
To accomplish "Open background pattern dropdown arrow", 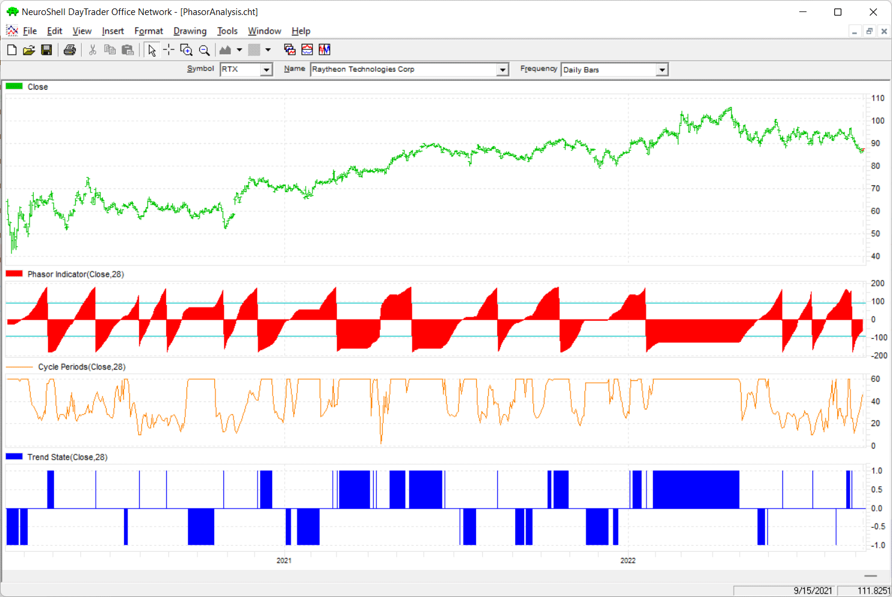I will [x=268, y=50].
